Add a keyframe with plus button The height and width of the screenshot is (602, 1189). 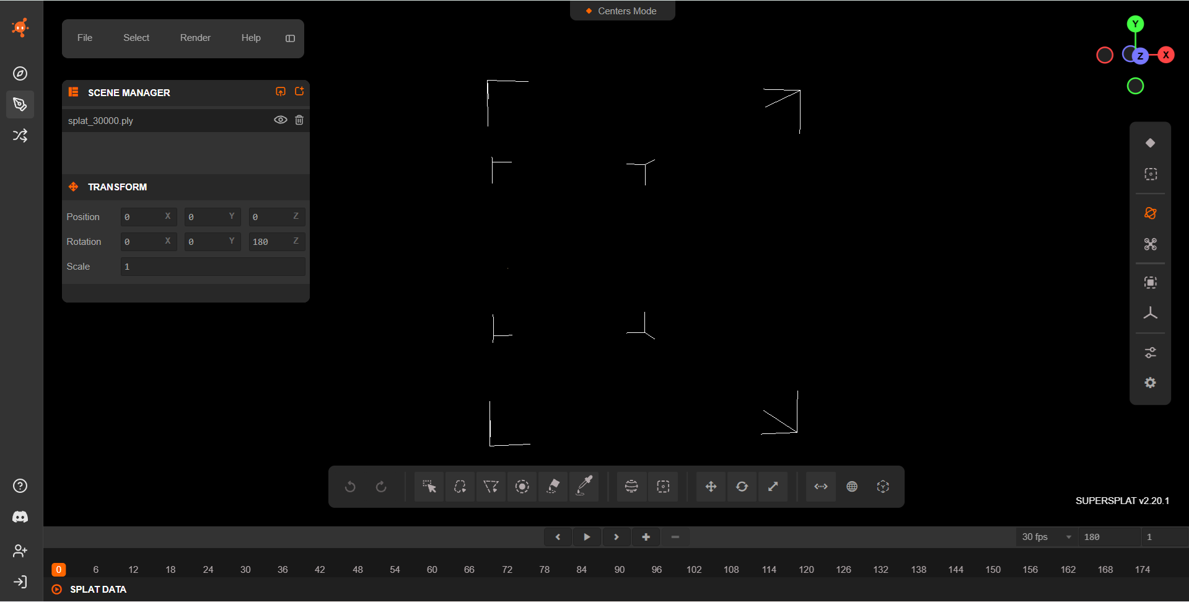[x=646, y=537]
